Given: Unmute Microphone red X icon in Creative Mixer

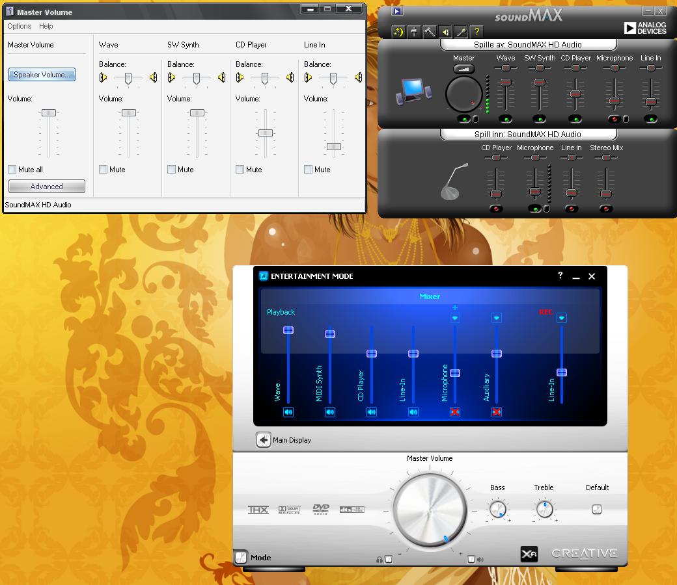Looking at the screenshot, I should [454, 412].
